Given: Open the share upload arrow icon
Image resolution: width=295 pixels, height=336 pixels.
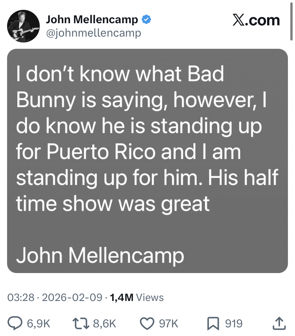Looking at the screenshot, I should (278, 323).
